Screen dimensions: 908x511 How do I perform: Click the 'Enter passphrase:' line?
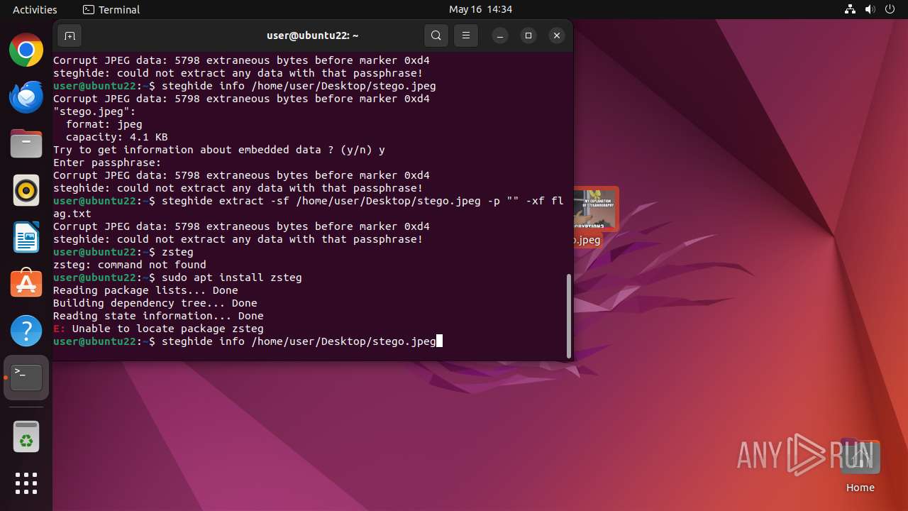coord(107,163)
